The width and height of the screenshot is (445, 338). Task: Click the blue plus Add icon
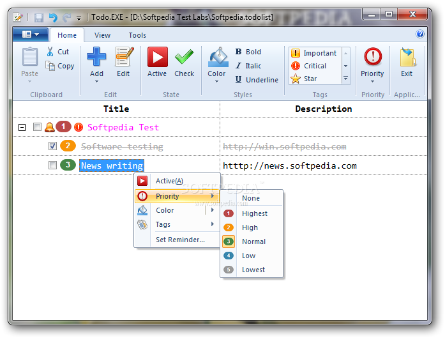[96, 56]
